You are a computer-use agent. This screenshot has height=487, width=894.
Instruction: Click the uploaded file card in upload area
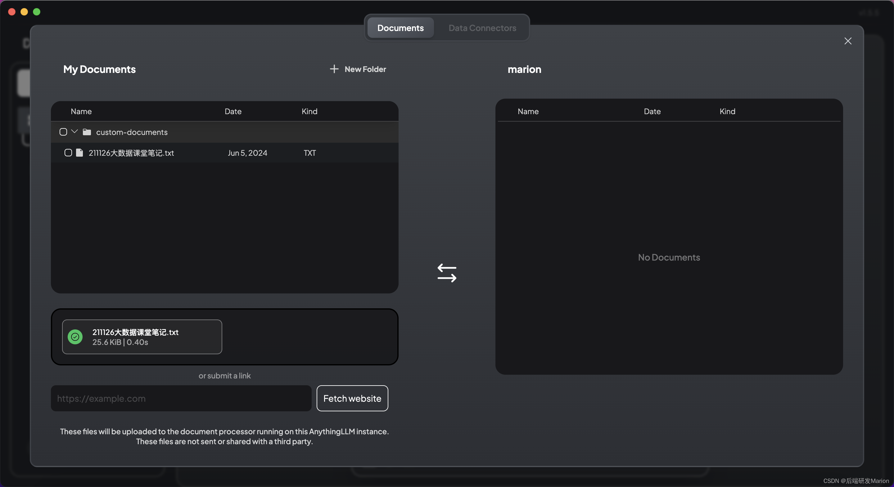coord(142,337)
